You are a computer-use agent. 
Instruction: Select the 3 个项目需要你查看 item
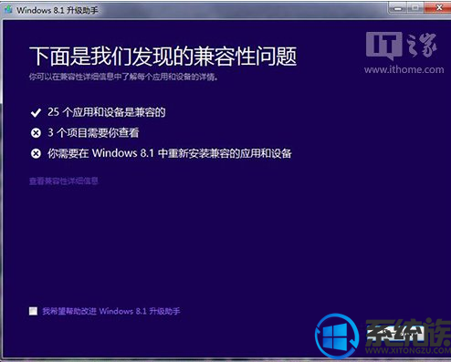93,133
